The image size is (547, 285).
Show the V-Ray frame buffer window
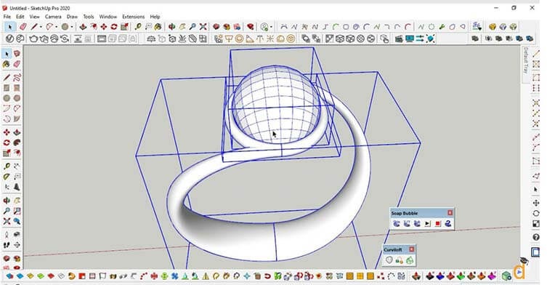pyautogui.click(x=102, y=39)
